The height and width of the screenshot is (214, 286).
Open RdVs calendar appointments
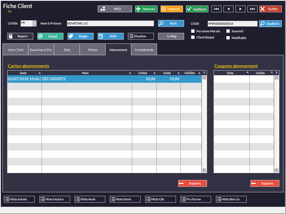tap(111, 36)
